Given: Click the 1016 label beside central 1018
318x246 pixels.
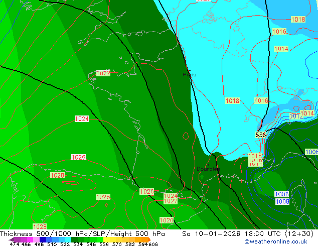Looking at the screenshot, I should tap(261, 100).
